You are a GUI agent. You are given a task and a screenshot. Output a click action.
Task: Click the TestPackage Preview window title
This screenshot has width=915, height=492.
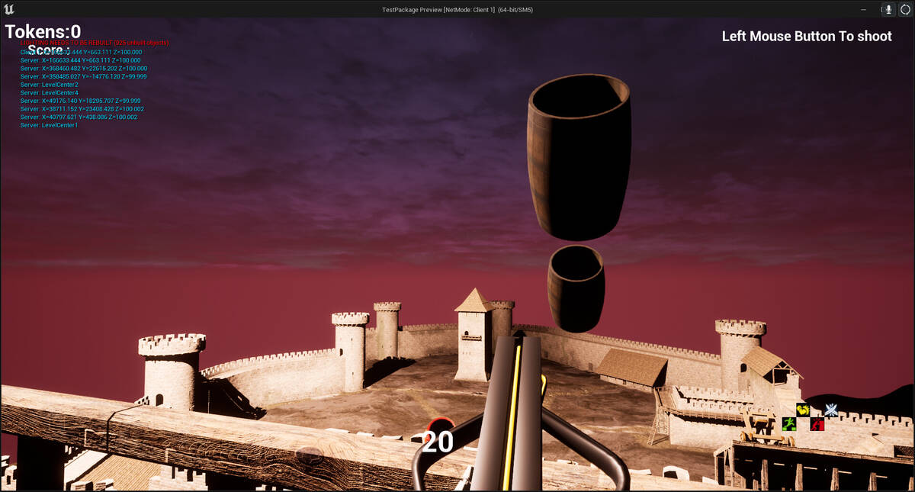[x=457, y=9]
